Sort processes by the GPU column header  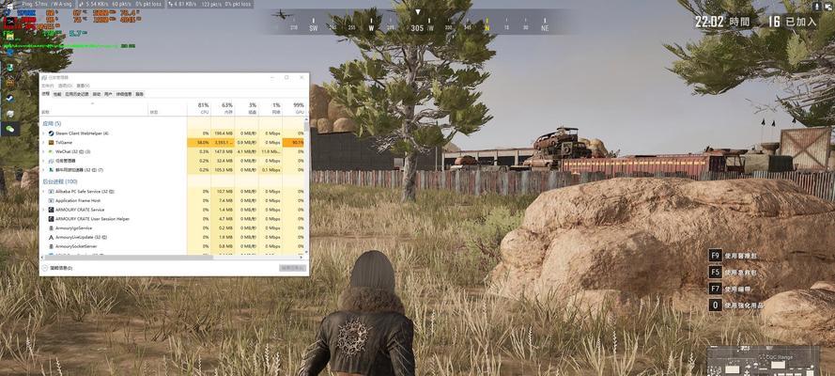293,108
